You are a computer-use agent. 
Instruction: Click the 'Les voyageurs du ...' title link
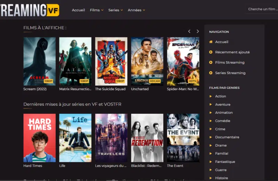click(111, 166)
